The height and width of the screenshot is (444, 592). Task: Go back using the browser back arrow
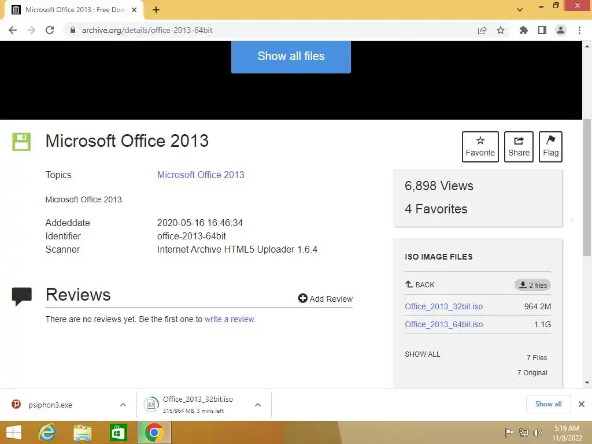(13, 30)
